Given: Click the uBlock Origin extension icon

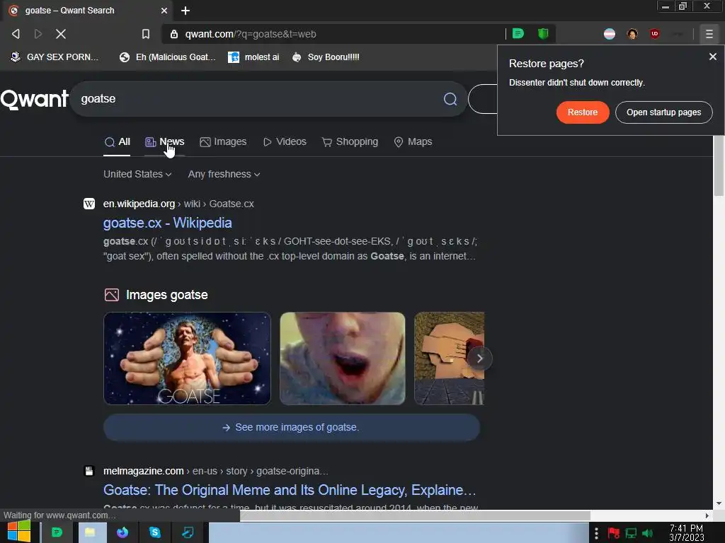Looking at the screenshot, I should pyautogui.click(x=654, y=33).
